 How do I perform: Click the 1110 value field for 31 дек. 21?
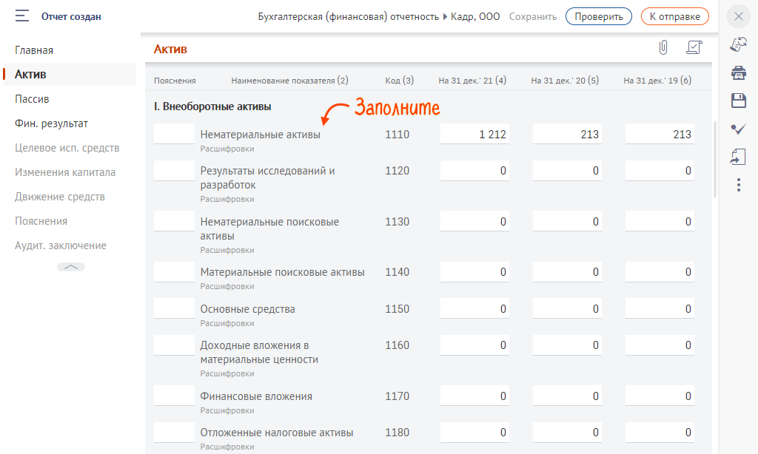(474, 135)
